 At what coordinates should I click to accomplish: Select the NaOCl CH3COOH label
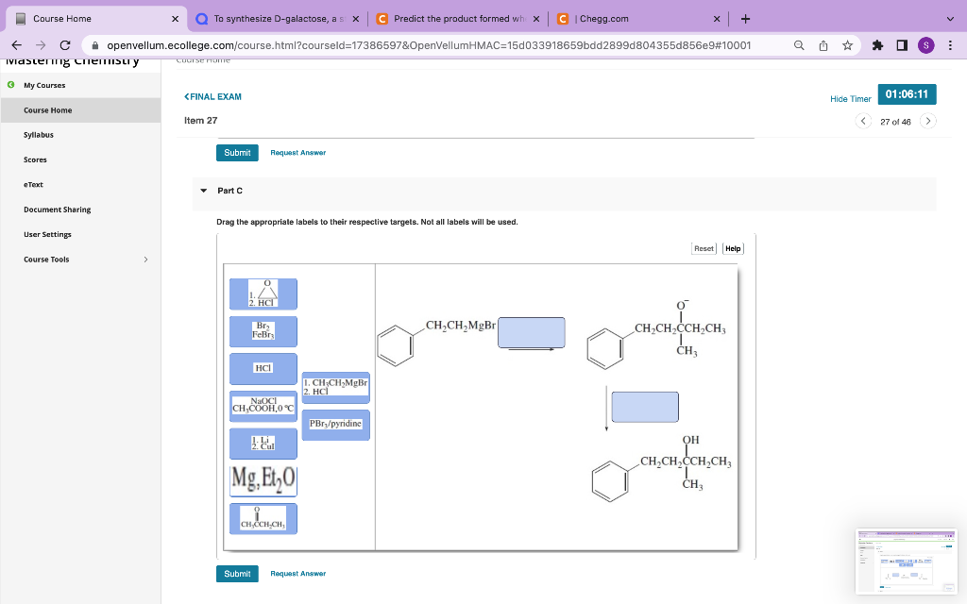(x=263, y=406)
